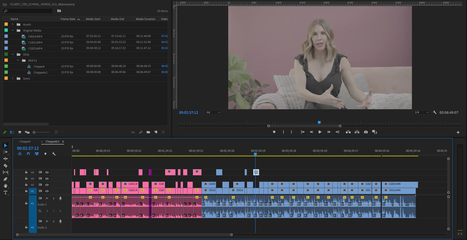Select the C1833.MP4 clip in project
This screenshot has width=467, height=240.
tap(35, 48)
